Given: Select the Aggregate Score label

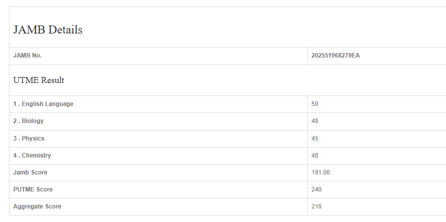Looking at the screenshot, I should pos(37,206).
